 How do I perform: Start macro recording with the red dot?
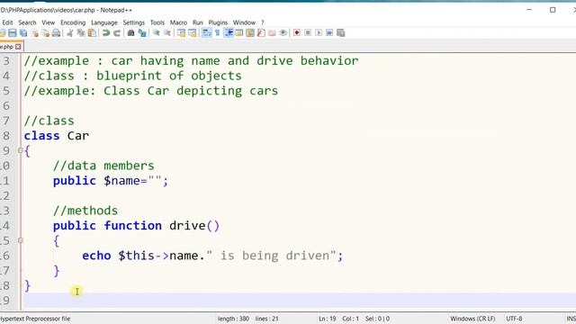297,33
